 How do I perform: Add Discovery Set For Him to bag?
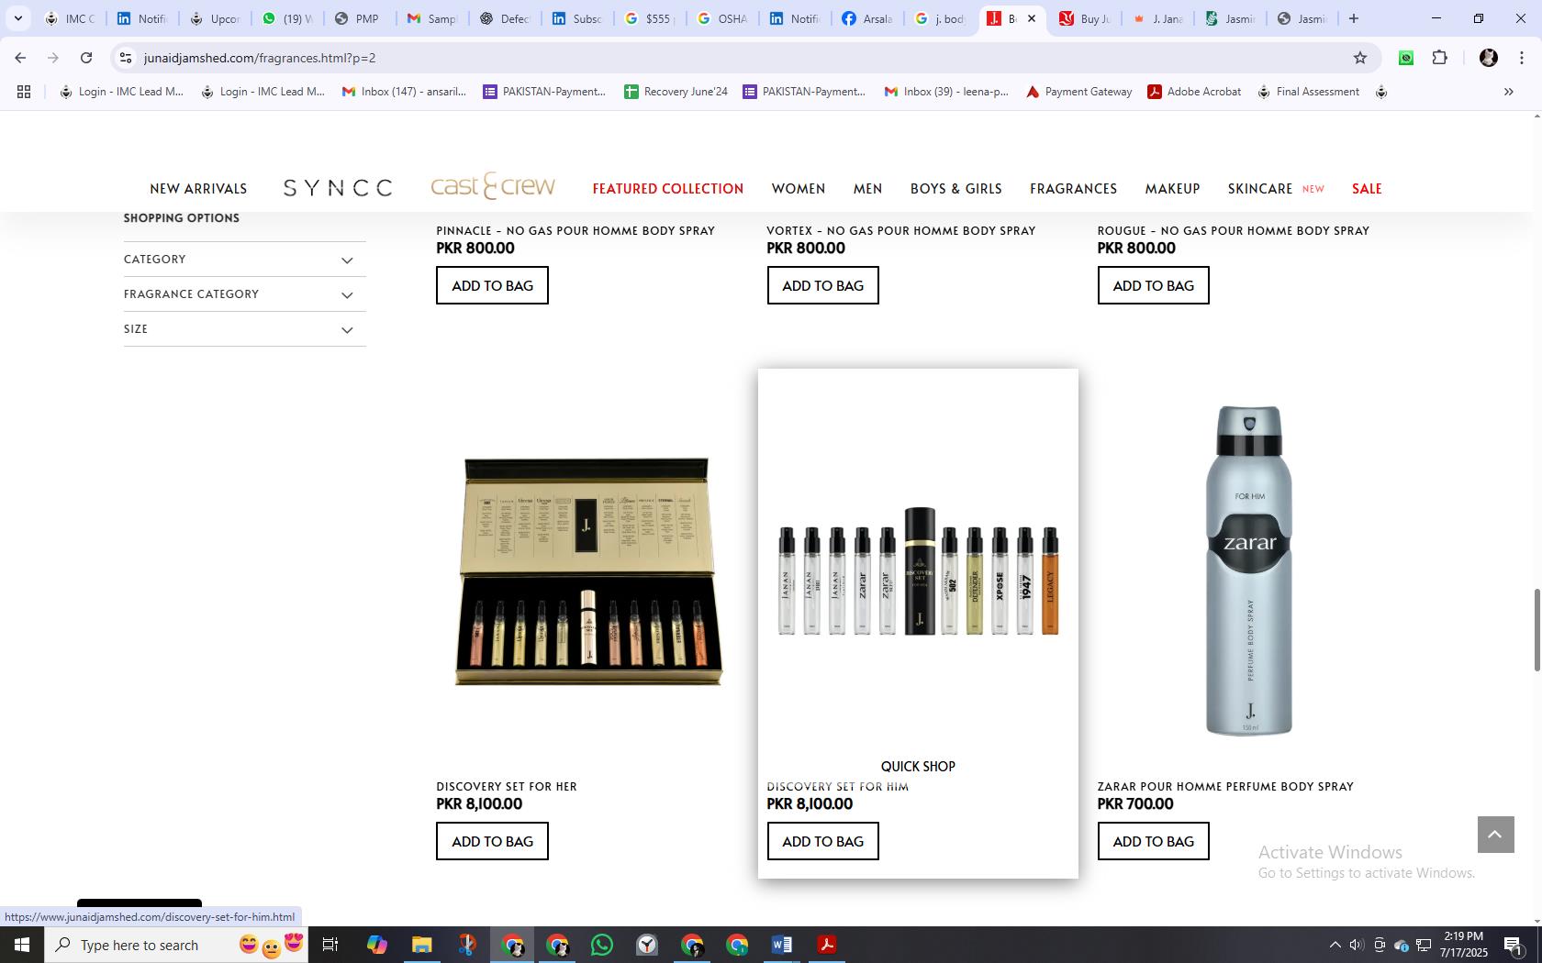[822, 841]
